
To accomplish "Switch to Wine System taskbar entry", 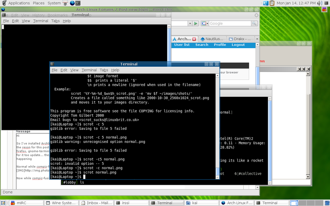I will (x=61, y=203).
